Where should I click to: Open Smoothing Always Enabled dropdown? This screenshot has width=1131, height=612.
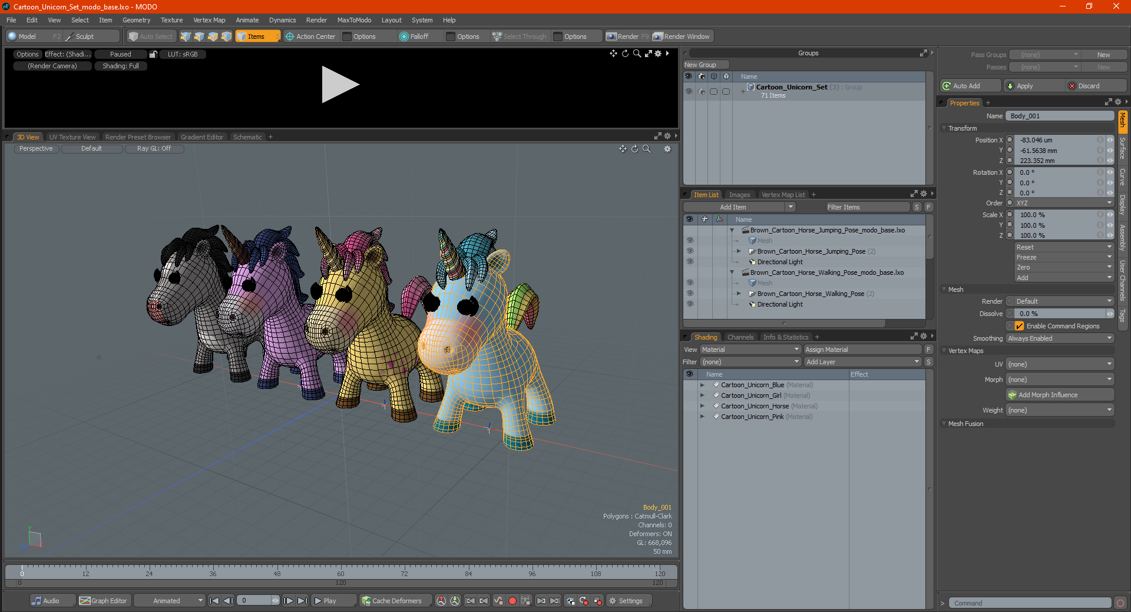pos(1060,338)
